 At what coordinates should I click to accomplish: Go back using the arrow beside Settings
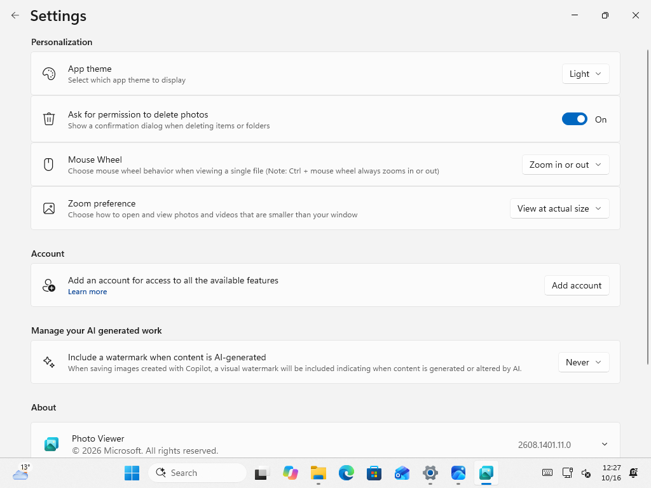[x=15, y=15]
